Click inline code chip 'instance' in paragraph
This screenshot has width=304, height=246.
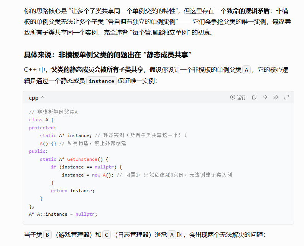tap(102, 81)
